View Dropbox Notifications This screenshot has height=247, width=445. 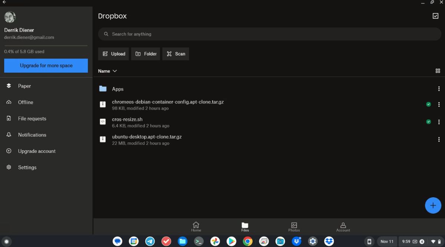pyautogui.click(x=32, y=135)
